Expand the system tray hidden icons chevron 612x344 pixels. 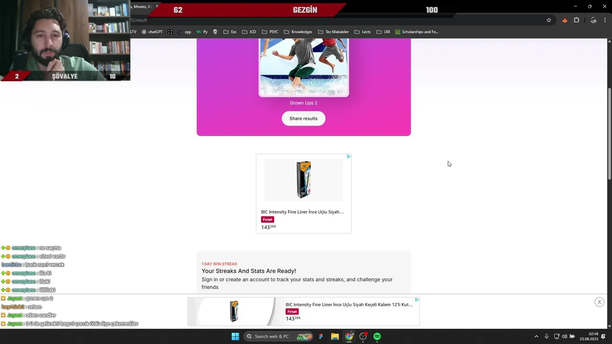(x=536, y=336)
